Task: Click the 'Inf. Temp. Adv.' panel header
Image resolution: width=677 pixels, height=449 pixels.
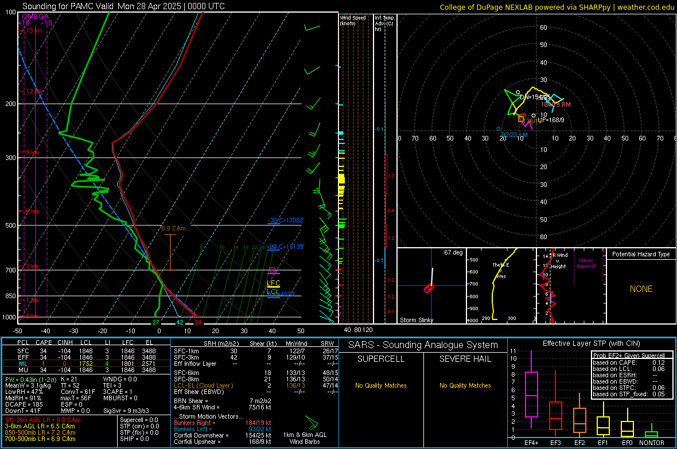Action: click(x=384, y=24)
